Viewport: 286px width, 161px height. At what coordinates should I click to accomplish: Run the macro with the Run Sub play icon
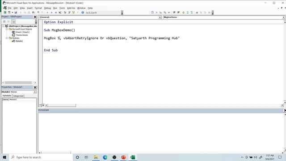click(47, 13)
